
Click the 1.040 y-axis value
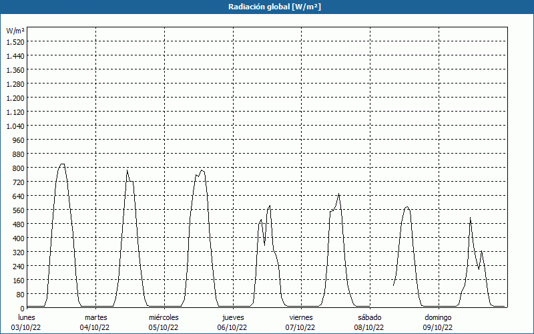pyautogui.click(x=15, y=126)
